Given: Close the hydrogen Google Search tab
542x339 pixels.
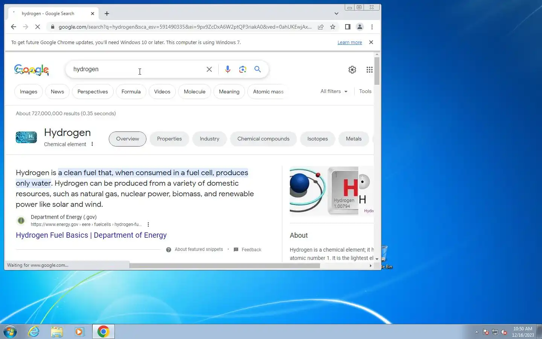Looking at the screenshot, I should click(x=93, y=14).
